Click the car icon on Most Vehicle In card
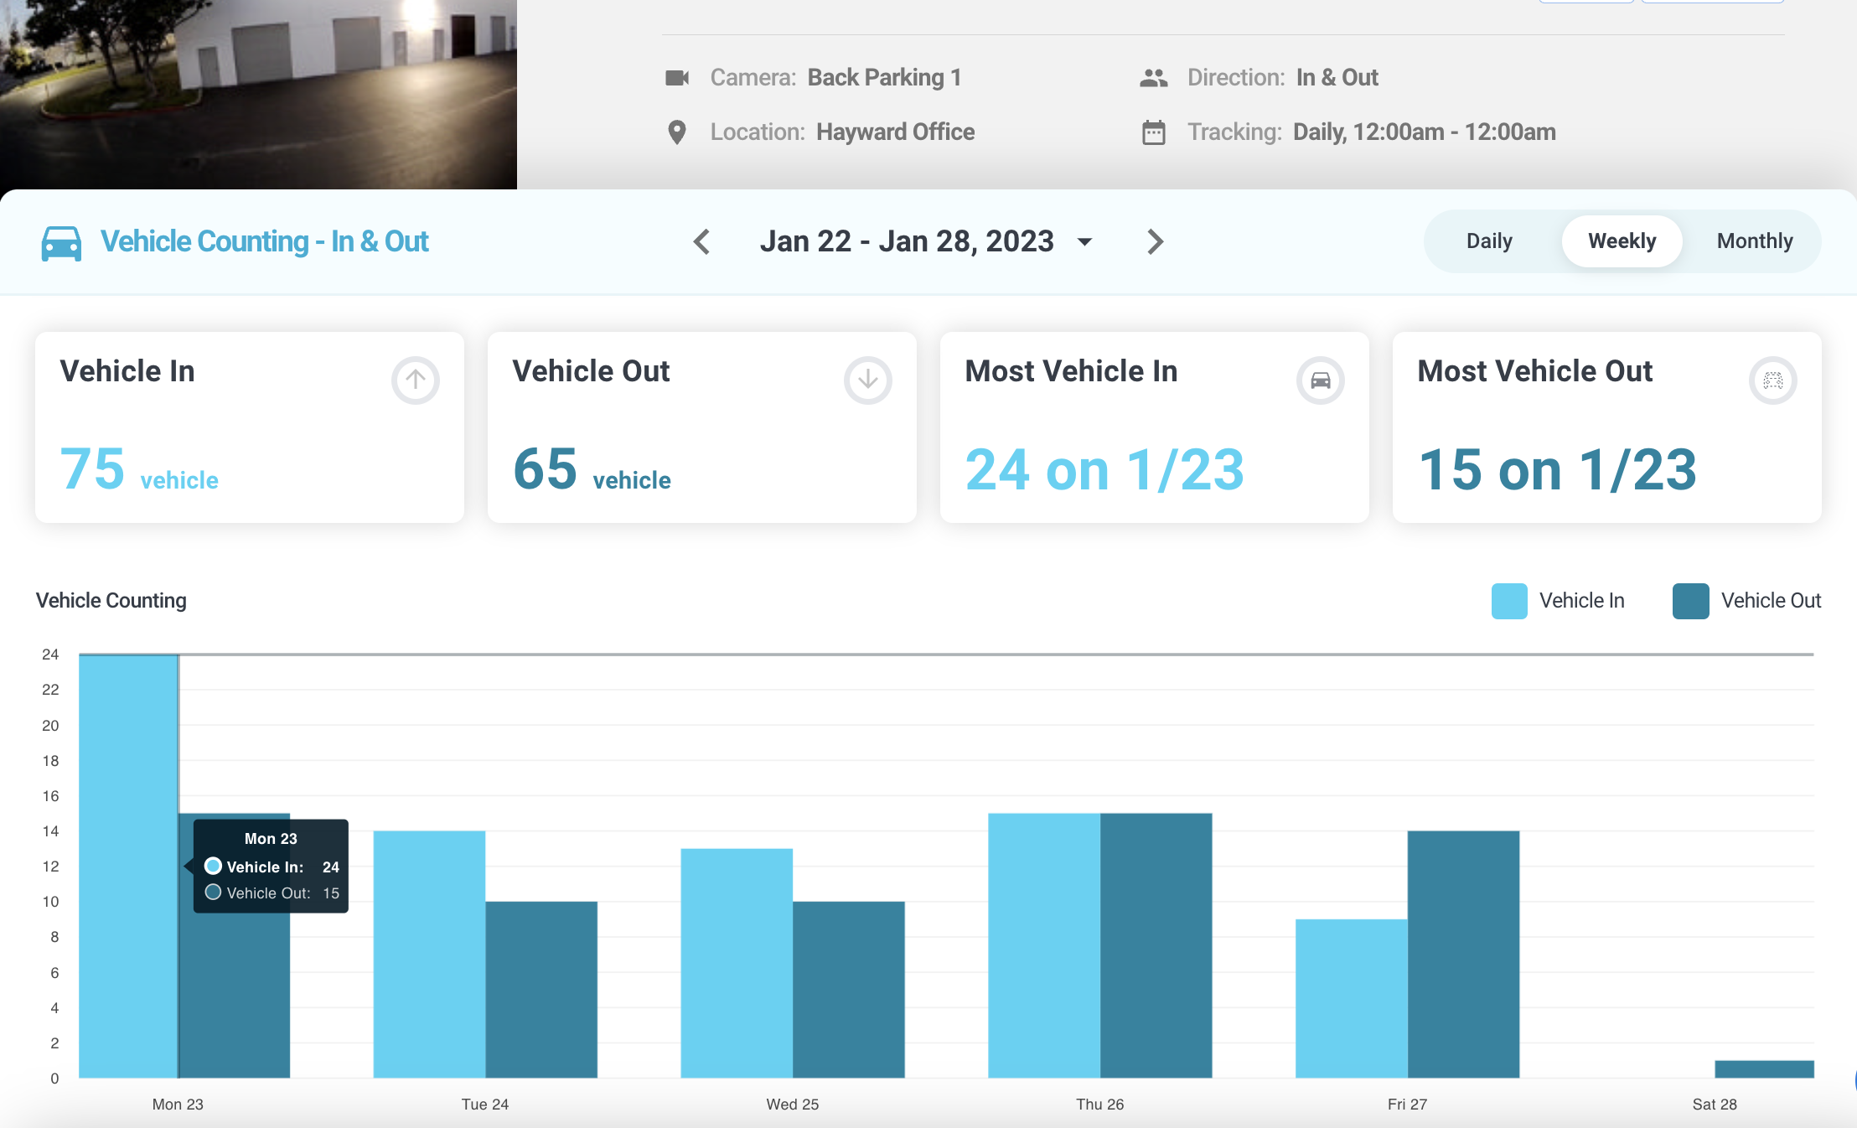The image size is (1857, 1128). (1321, 380)
